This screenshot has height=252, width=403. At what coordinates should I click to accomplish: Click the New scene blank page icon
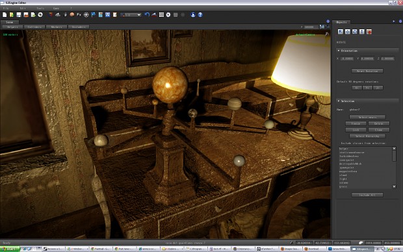tap(5, 15)
